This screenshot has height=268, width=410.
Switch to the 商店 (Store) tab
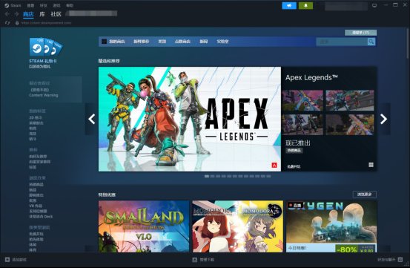tap(28, 14)
